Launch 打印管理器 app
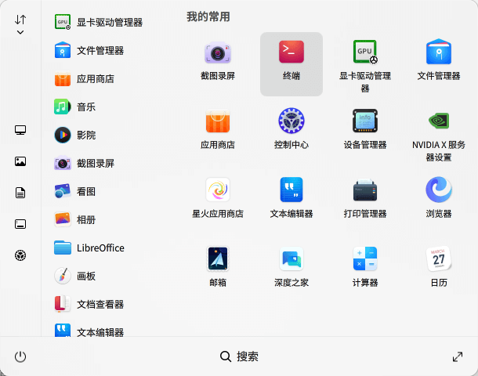This screenshot has height=376, width=478. [365, 198]
